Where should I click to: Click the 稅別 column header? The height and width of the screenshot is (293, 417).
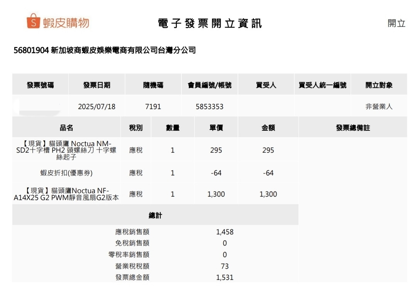[136, 128]
